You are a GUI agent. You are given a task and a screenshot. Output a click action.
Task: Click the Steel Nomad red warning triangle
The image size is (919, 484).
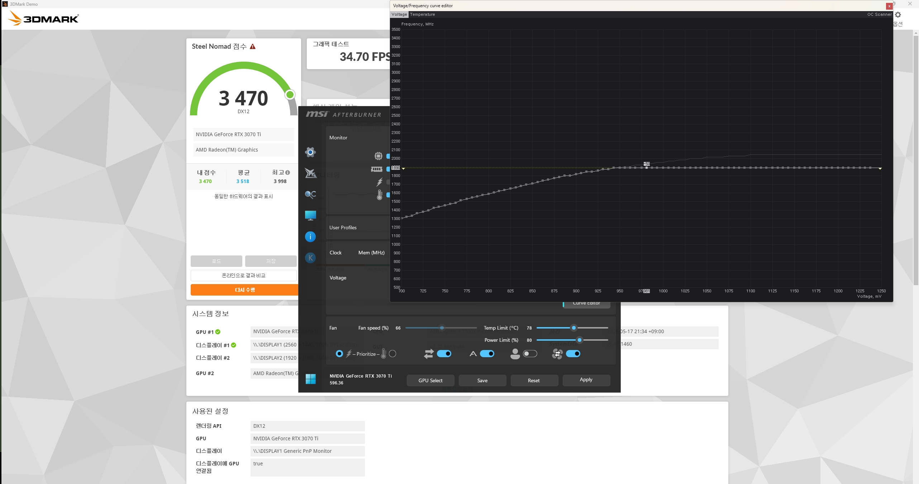253,47
